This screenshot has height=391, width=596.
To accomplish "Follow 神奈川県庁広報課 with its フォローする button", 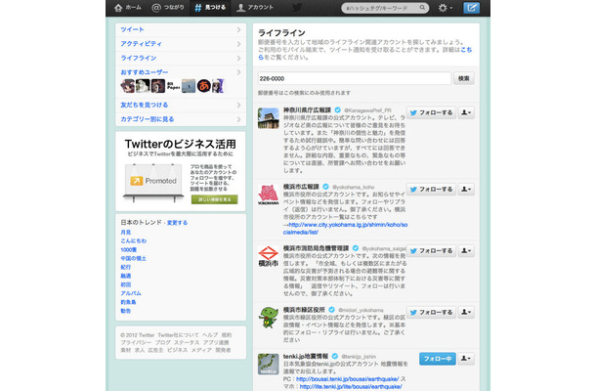I will pos(432,112).
